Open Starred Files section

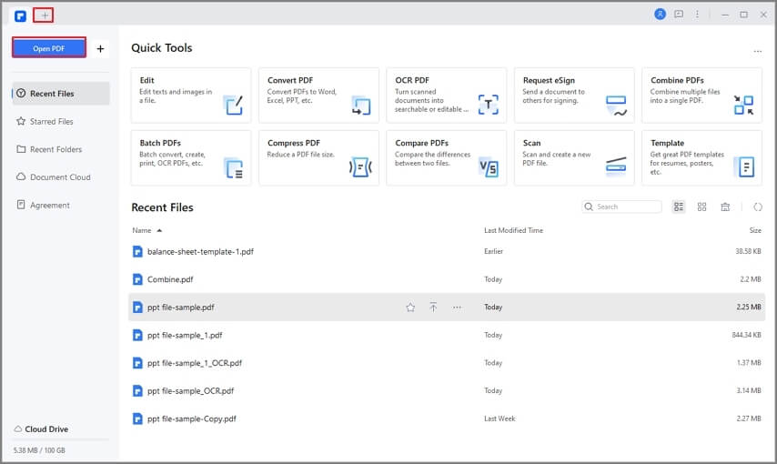(x=61, y=121)
